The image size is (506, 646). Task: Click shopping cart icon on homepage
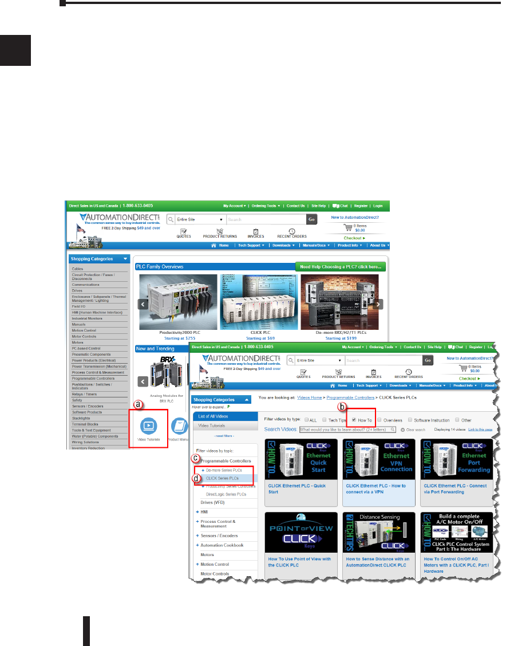click(348, 227)
